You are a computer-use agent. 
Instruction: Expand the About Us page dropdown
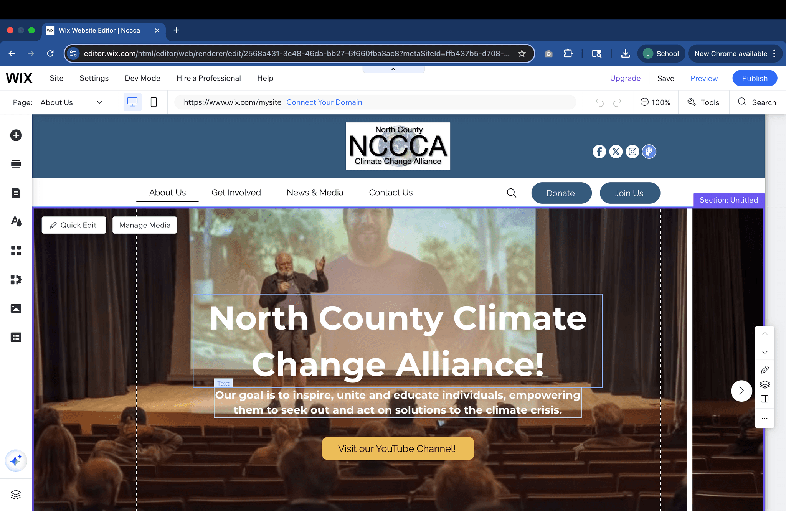click(99, 102)
